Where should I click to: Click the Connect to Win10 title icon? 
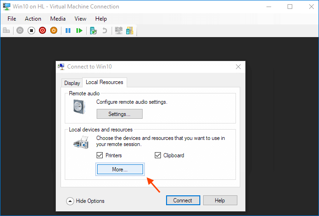pos(61,67)
